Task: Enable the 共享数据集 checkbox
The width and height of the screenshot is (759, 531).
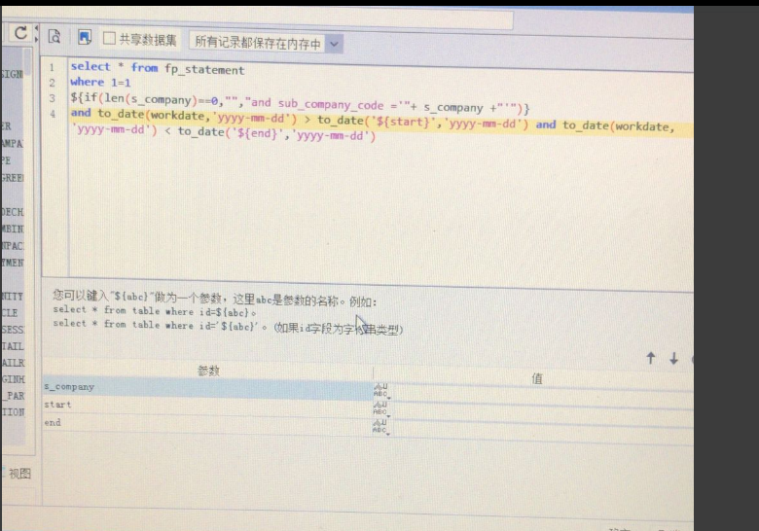Action: coord(109,38)
